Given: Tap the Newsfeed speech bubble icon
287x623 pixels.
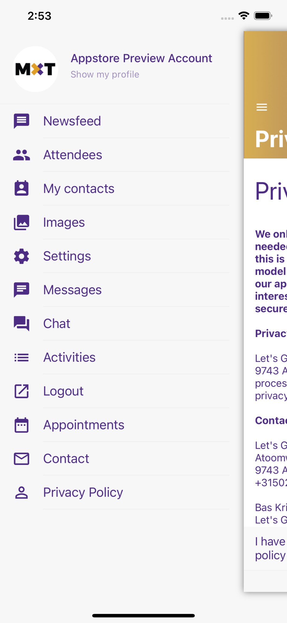Looking at the screenshot, I should pyautogui.click(x=21, y=121).
